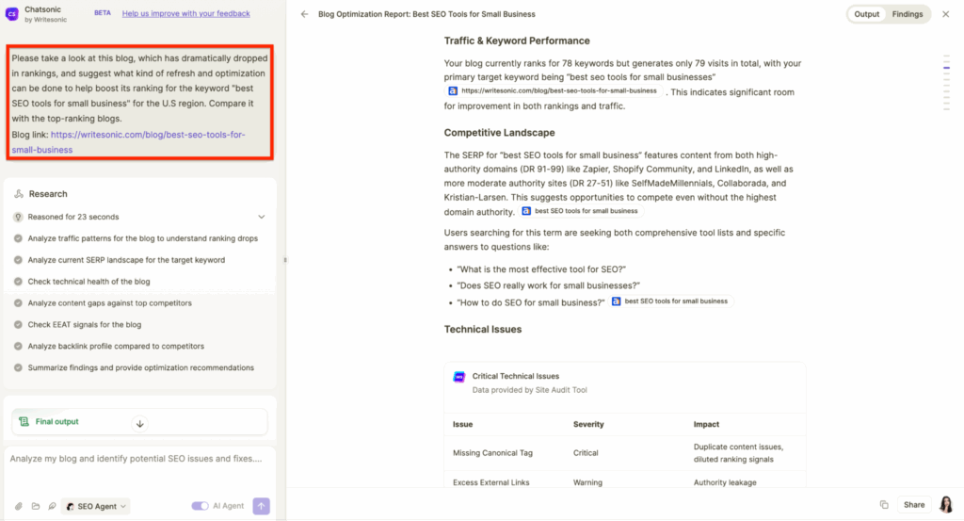The image size is (964, 521).
Task: Click the report scrollbar indicator on the right
Action: (947, 68)
